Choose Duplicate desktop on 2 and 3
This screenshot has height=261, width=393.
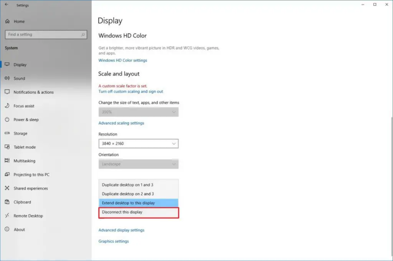tap(138, 194)
